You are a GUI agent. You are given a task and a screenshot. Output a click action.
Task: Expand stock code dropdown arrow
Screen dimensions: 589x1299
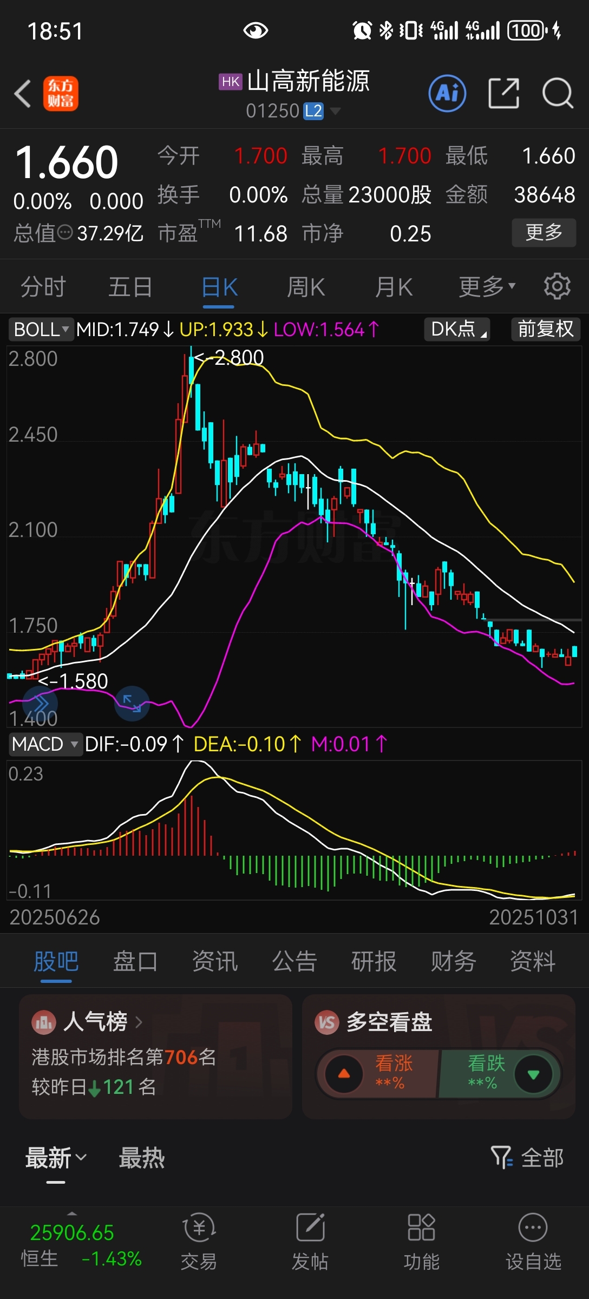pos(336,111)
